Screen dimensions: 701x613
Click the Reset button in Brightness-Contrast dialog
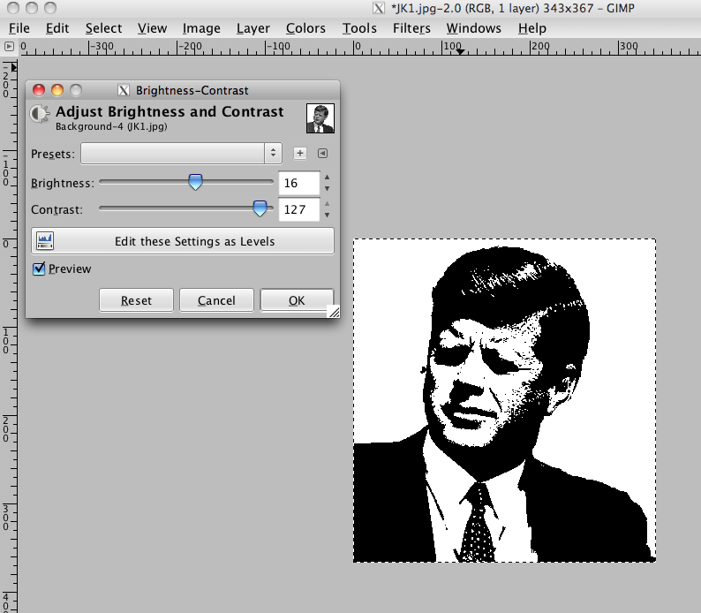[x=136, y=300]
